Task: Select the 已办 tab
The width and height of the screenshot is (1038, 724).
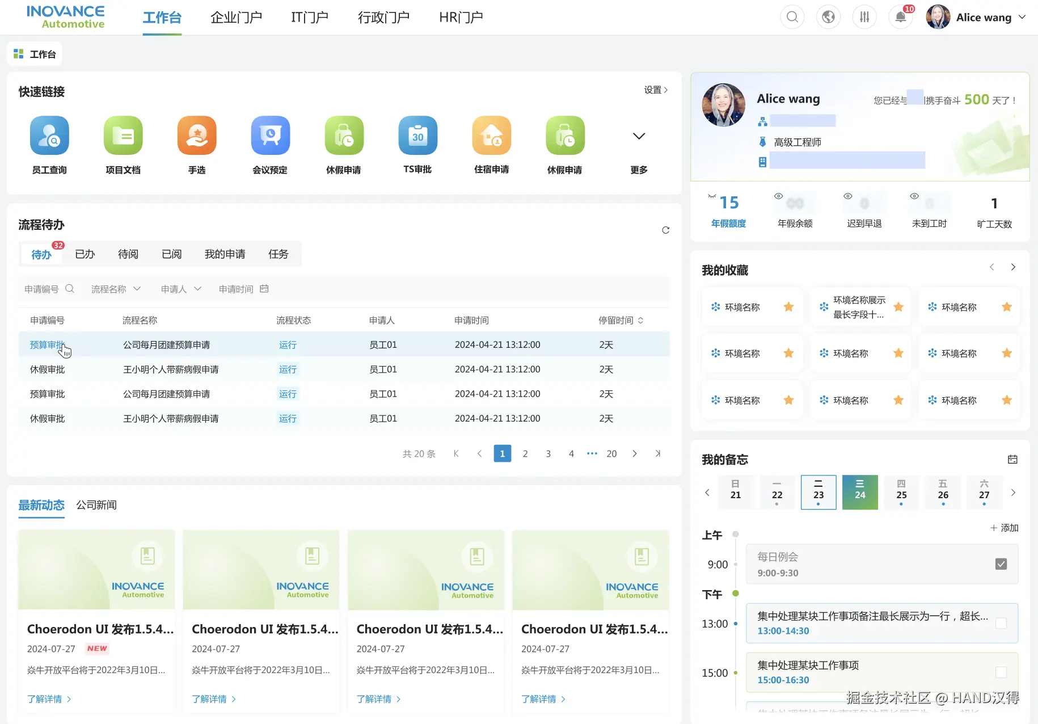Action: (85, 254)
